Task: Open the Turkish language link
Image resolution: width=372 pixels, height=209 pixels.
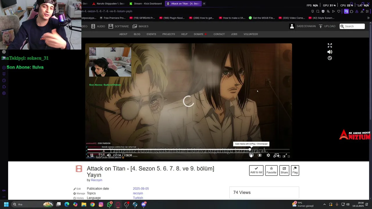Action: (x=138, y=198)
